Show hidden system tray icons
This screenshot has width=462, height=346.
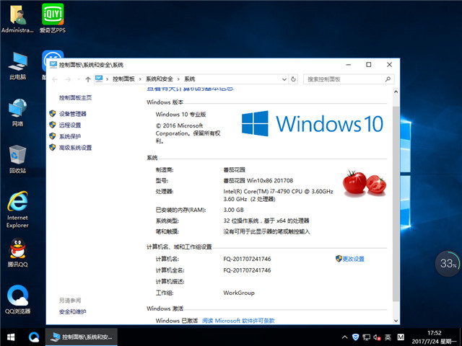click(344, 337)
